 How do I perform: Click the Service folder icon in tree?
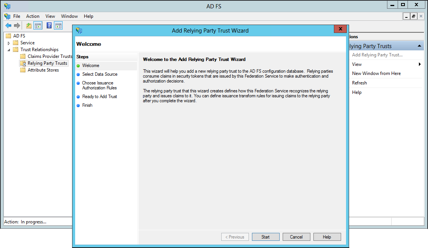click(16, 42)
